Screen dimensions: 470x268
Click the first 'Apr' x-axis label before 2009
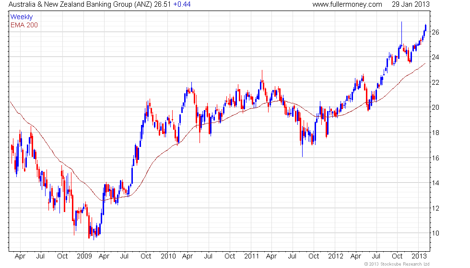(x=20, y=257)
